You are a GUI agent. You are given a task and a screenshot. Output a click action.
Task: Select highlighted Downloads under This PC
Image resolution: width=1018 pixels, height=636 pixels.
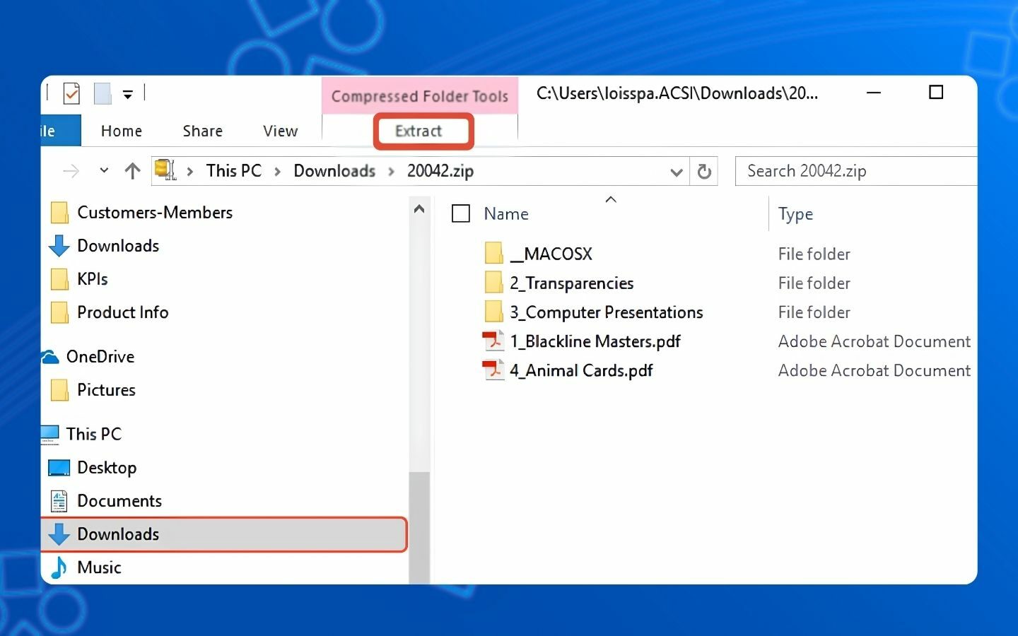point(225,534)
